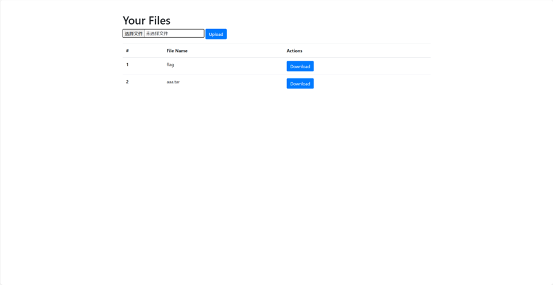
Task: Click the 'File Name' column header
Action: pos(177,51)
